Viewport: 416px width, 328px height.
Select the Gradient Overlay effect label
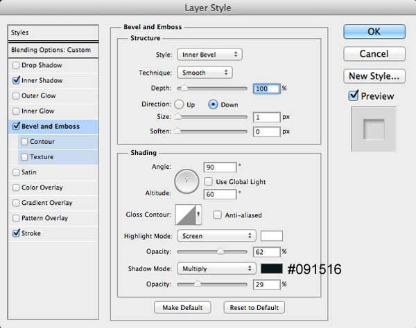[47, 203]
